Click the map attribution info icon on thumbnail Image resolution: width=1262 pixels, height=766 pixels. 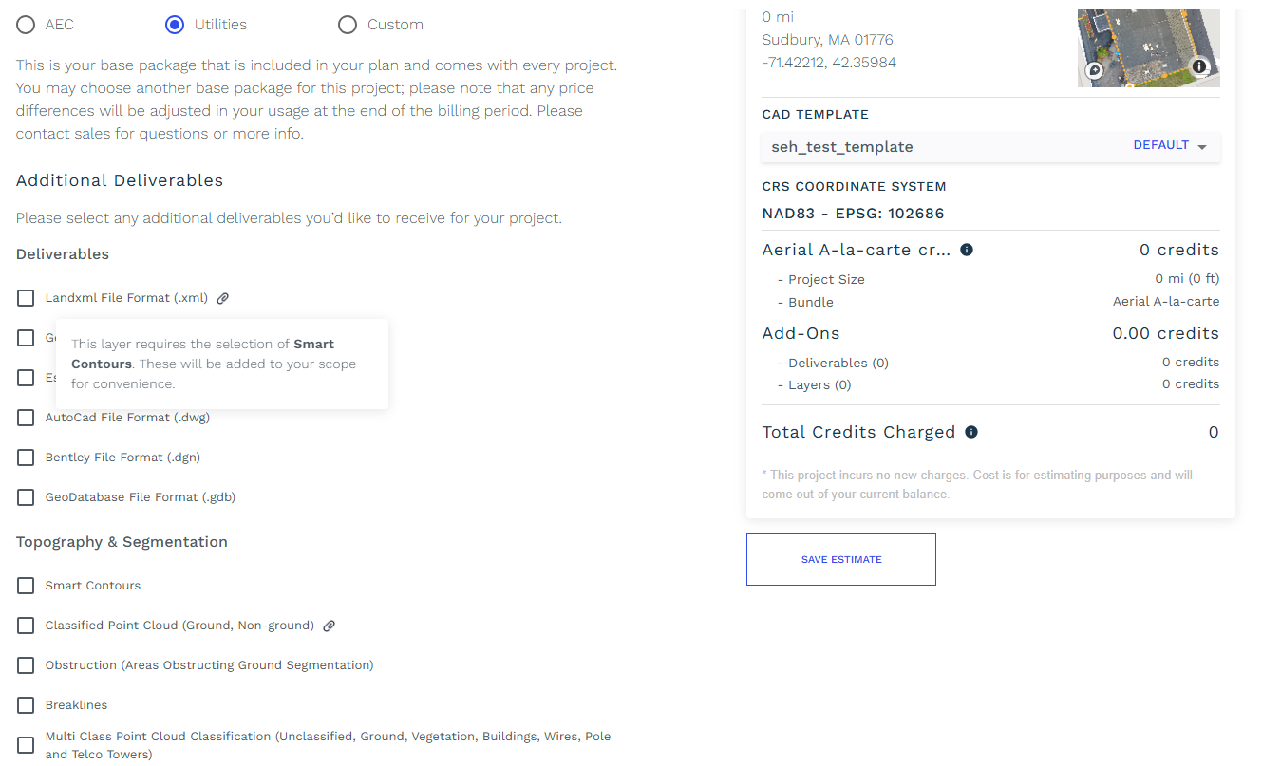pyautogui.click(x=1200, y=66)
